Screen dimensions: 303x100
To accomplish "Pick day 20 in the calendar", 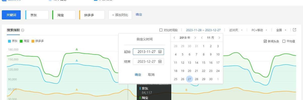I will (189, 71).
